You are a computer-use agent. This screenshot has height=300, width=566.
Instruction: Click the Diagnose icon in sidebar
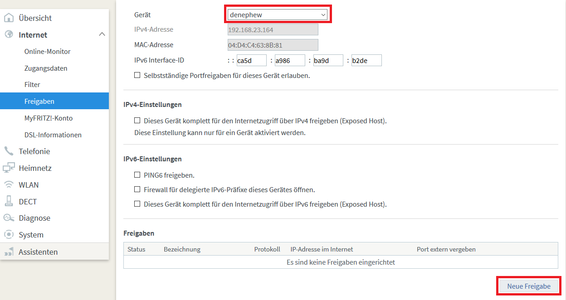coord(9,218)
